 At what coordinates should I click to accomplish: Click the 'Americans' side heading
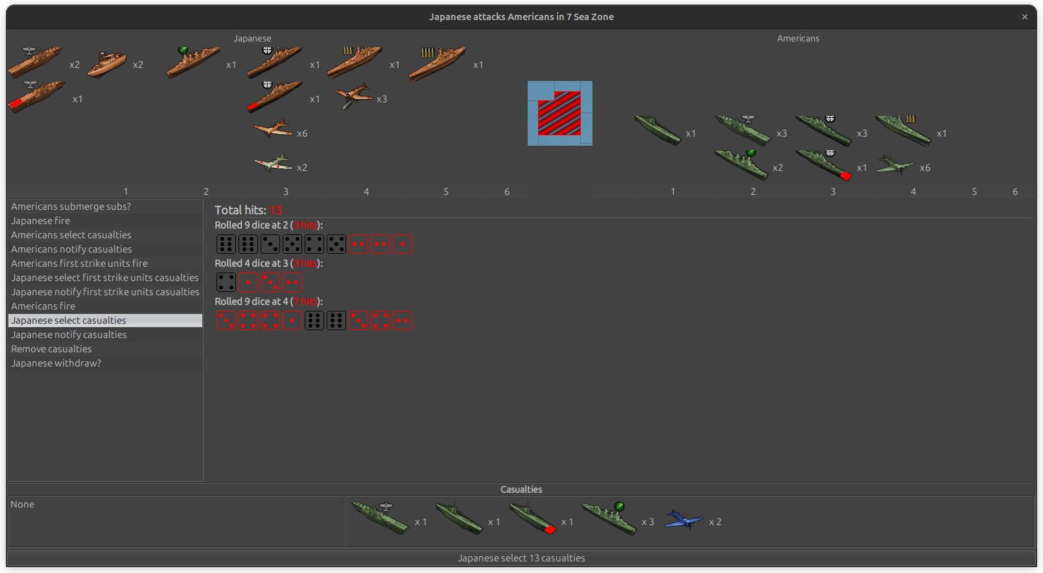(798, 39)
